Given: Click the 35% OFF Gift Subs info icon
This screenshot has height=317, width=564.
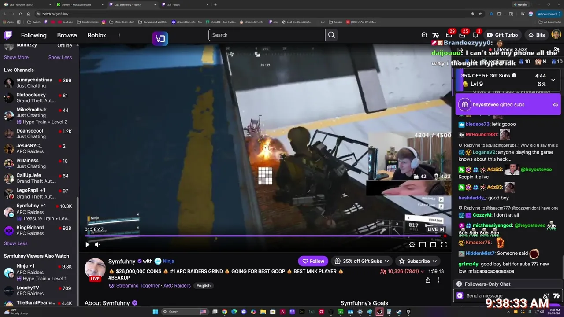Looking at the screenshot, I should [x=514, y=75].
